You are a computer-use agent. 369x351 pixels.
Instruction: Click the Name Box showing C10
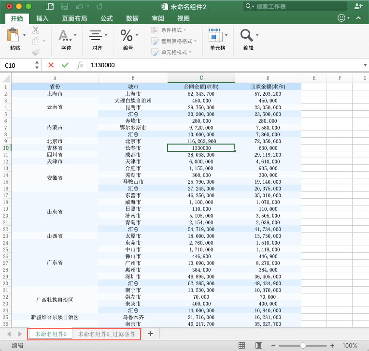pyautogui.click(x=17, y=65)
